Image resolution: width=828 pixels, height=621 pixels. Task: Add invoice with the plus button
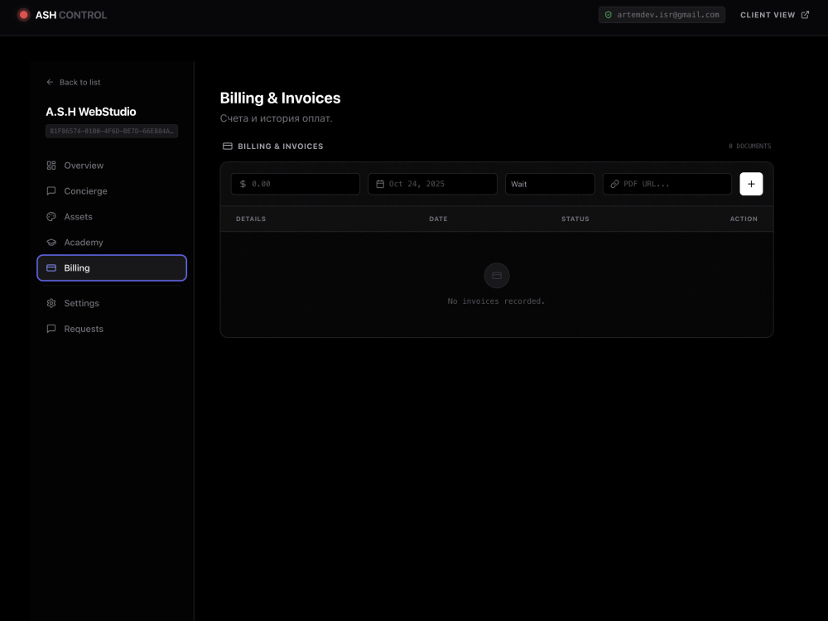point(751,184)
